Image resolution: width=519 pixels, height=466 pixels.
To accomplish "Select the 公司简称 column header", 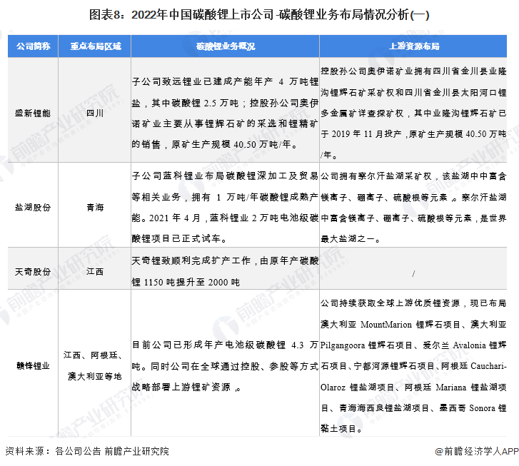I will pyautogui.click(x=33, y=46).
